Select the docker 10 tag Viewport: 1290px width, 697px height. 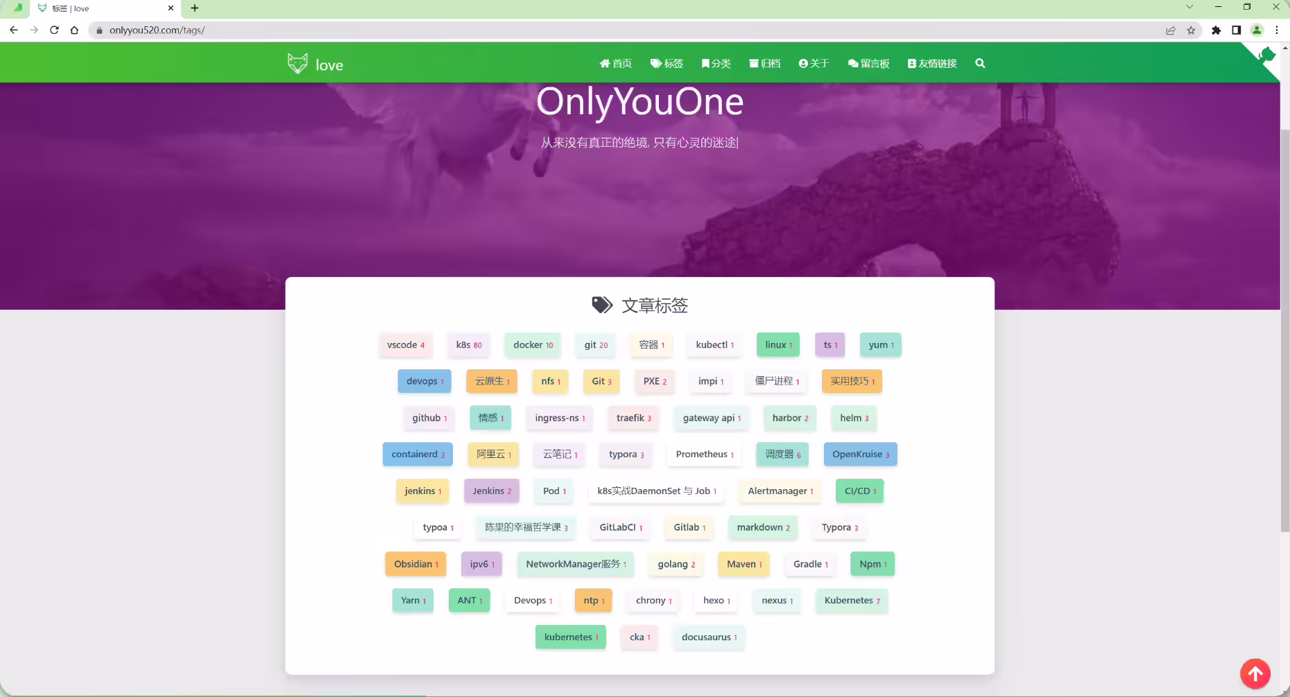tap(533, 344)
